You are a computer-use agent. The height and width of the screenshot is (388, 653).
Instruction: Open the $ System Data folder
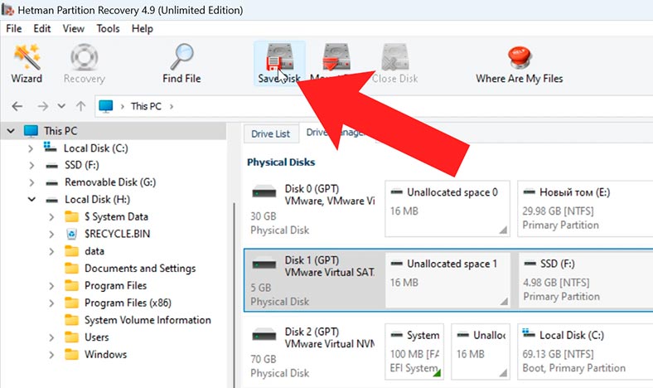[116, 216]
